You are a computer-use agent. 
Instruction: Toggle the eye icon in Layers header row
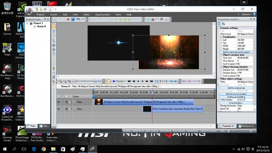click(59, 96)
